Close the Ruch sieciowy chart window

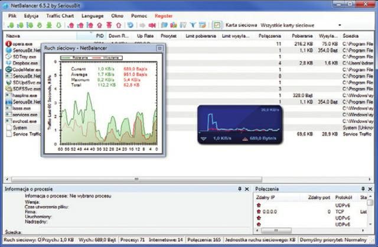pyautogui.click(x=159, y=48)
